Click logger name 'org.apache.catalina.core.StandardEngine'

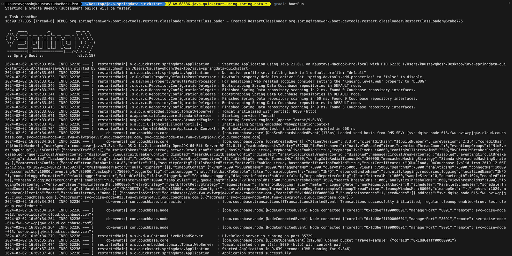172,120
